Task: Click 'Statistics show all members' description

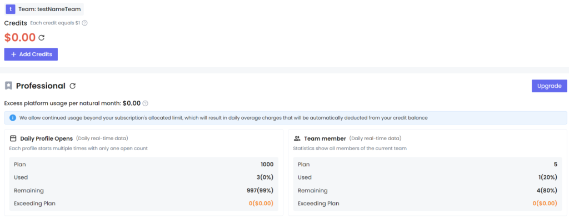Action: [x=350, y=148]
